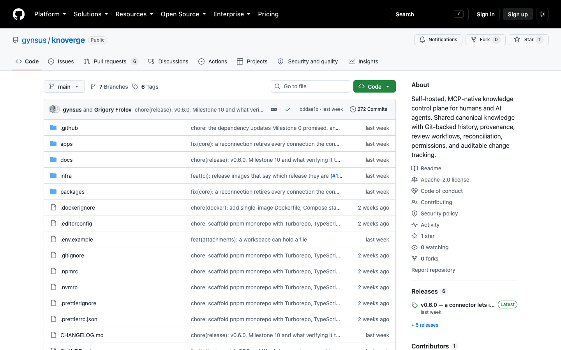
Task: Expand commit message ellipsis button
Action: 274,109
